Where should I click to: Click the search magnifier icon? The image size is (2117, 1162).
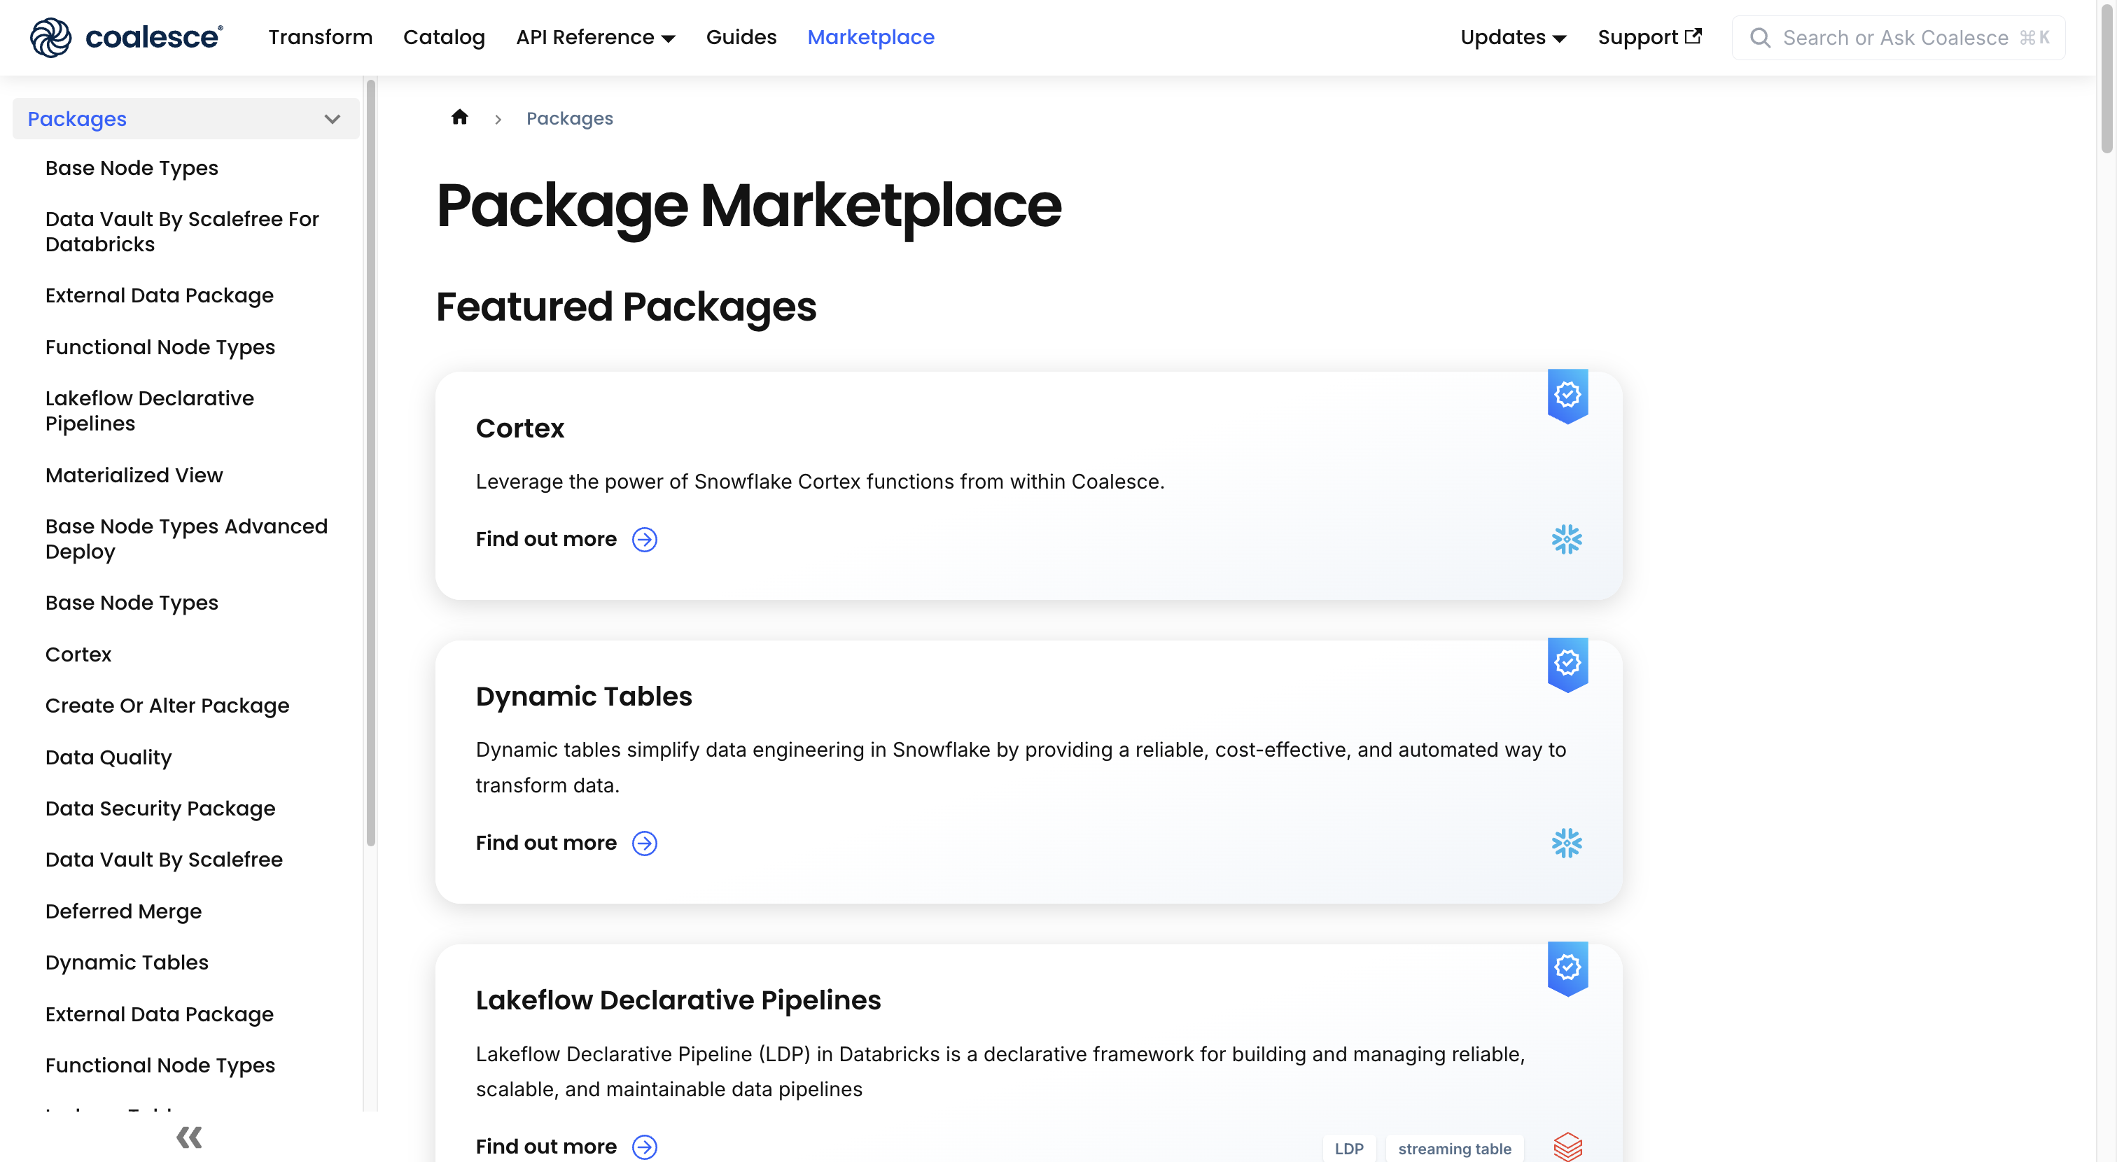pos(1759,37)
